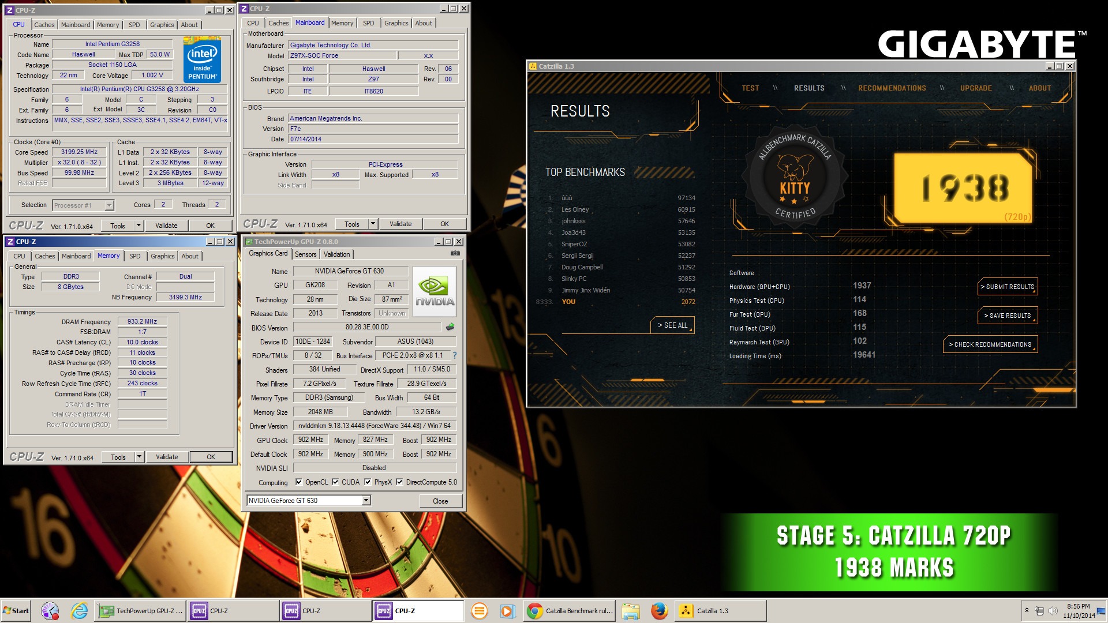Switch to TechPowerUp GPU-Z taskbar item
This screenshot has width=1108, height=623.
coord(141,611)
